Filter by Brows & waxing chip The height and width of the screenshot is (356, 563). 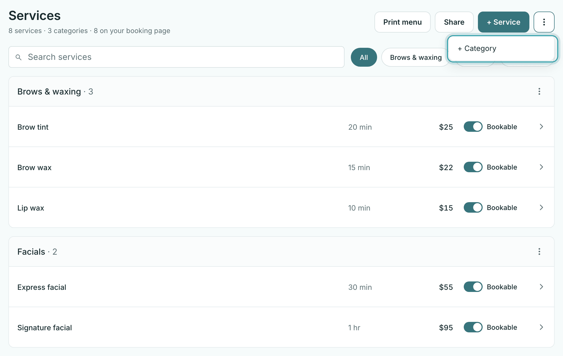tap(416, 57)
